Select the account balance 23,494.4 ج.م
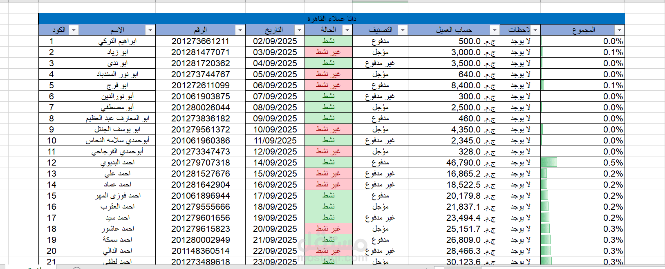 coord(454,218)
